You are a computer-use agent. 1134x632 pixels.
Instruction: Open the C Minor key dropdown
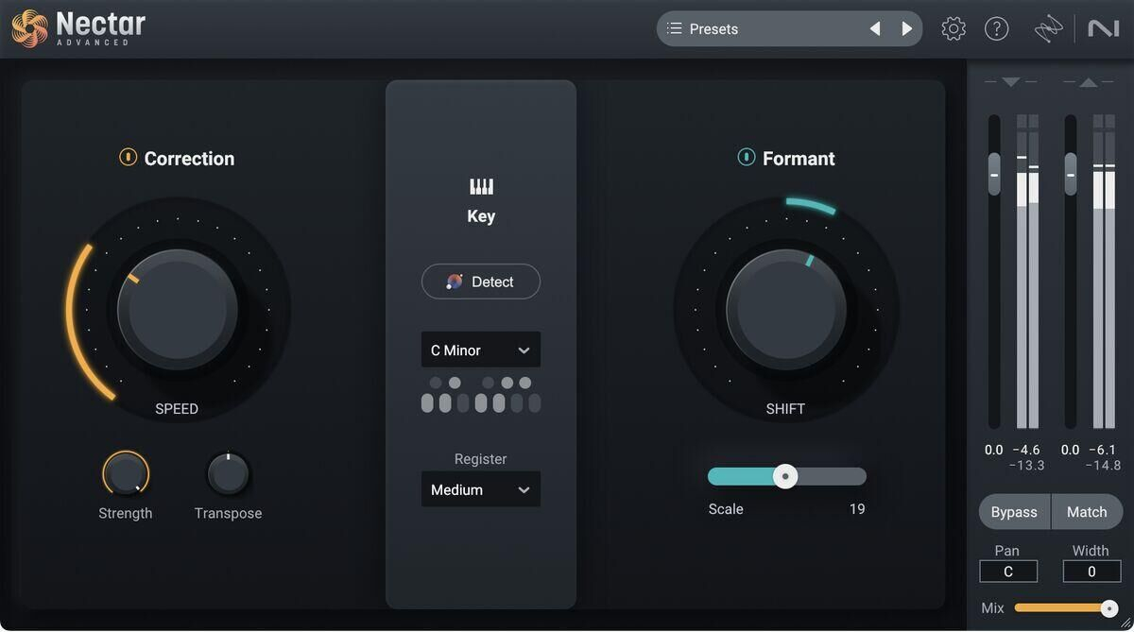(x=481, y=350)
